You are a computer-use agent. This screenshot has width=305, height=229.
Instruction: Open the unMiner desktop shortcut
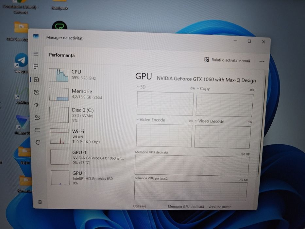tap(22, 96)
